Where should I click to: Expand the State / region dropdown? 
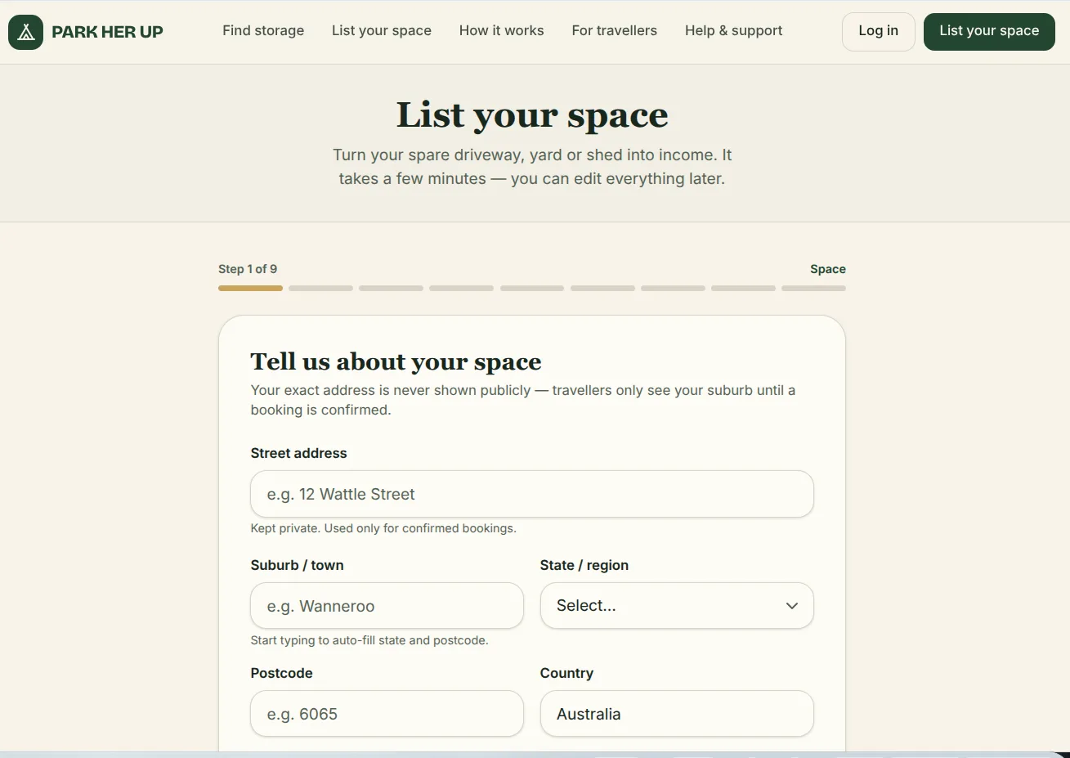[x=677, y=606]
